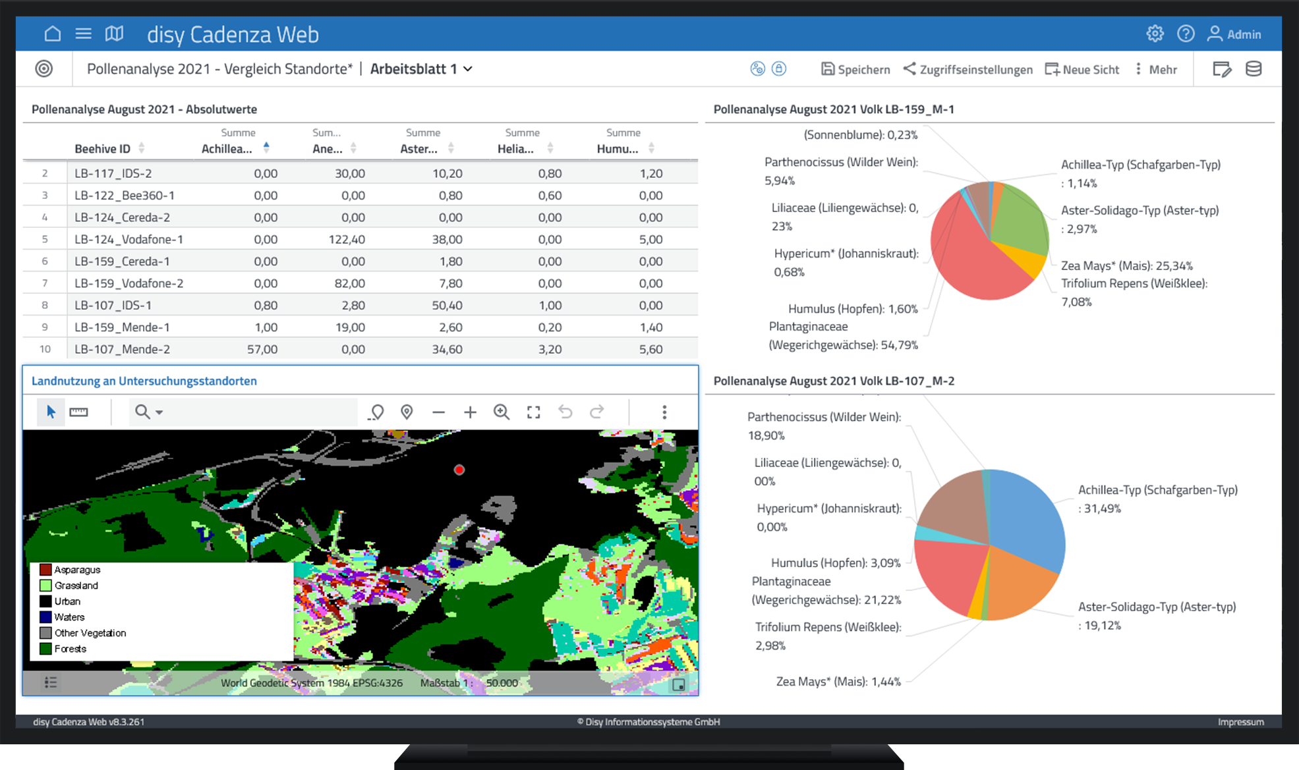This screenshot has width=1299, height=770.
Task: Undo last map navigation step
Action: pyautogui.click(x=565, y=412)
